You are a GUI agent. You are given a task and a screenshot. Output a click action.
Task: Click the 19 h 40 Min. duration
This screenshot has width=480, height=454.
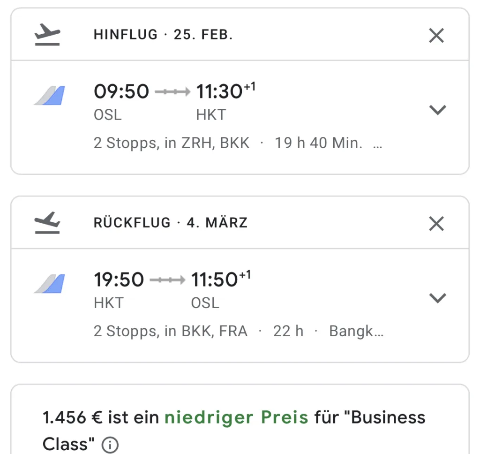pyautogui.click(x=318, y=143)
